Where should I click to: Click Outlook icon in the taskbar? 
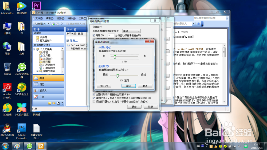pyautogui.click(x=41, y=146)
